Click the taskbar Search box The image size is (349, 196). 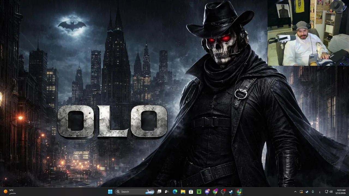point(135,192)
